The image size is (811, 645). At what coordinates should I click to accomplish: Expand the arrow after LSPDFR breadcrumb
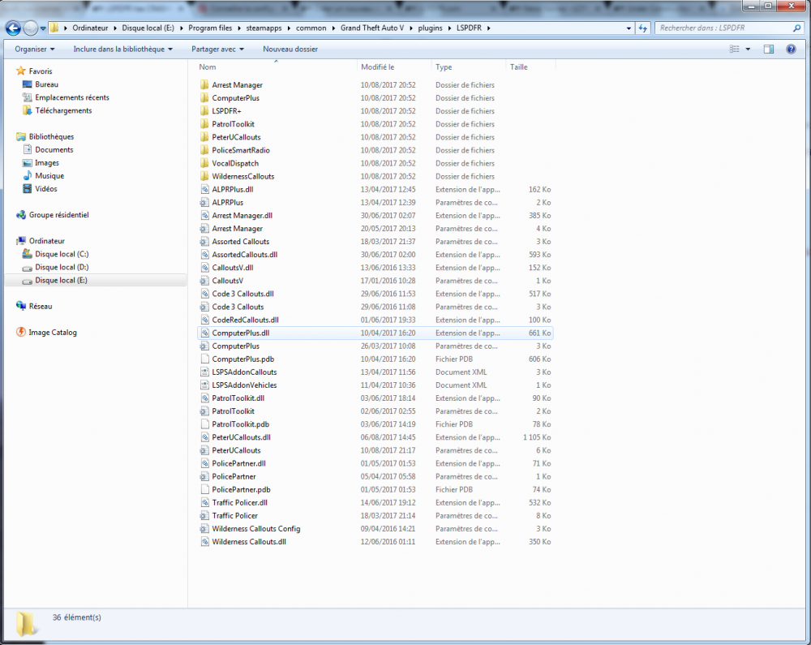(488, 28)
